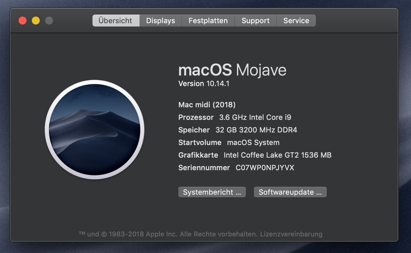411x253 pixels.
Task: Click the Intel Coffee Lake GT2 graphics value
Action: [278, 155]
